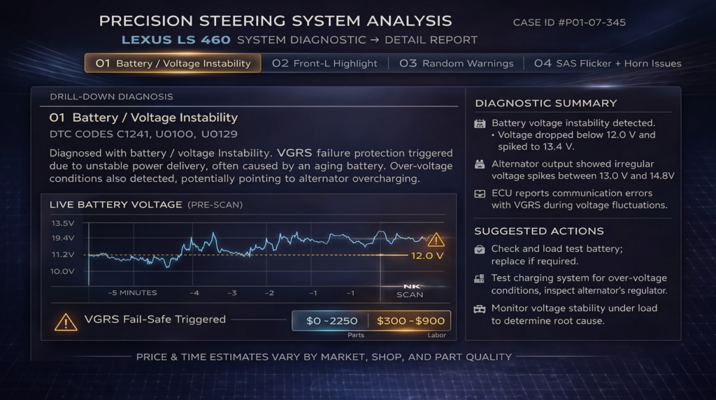Click the check and load test battery icon
Screen dimensions: 716x400
480,249
